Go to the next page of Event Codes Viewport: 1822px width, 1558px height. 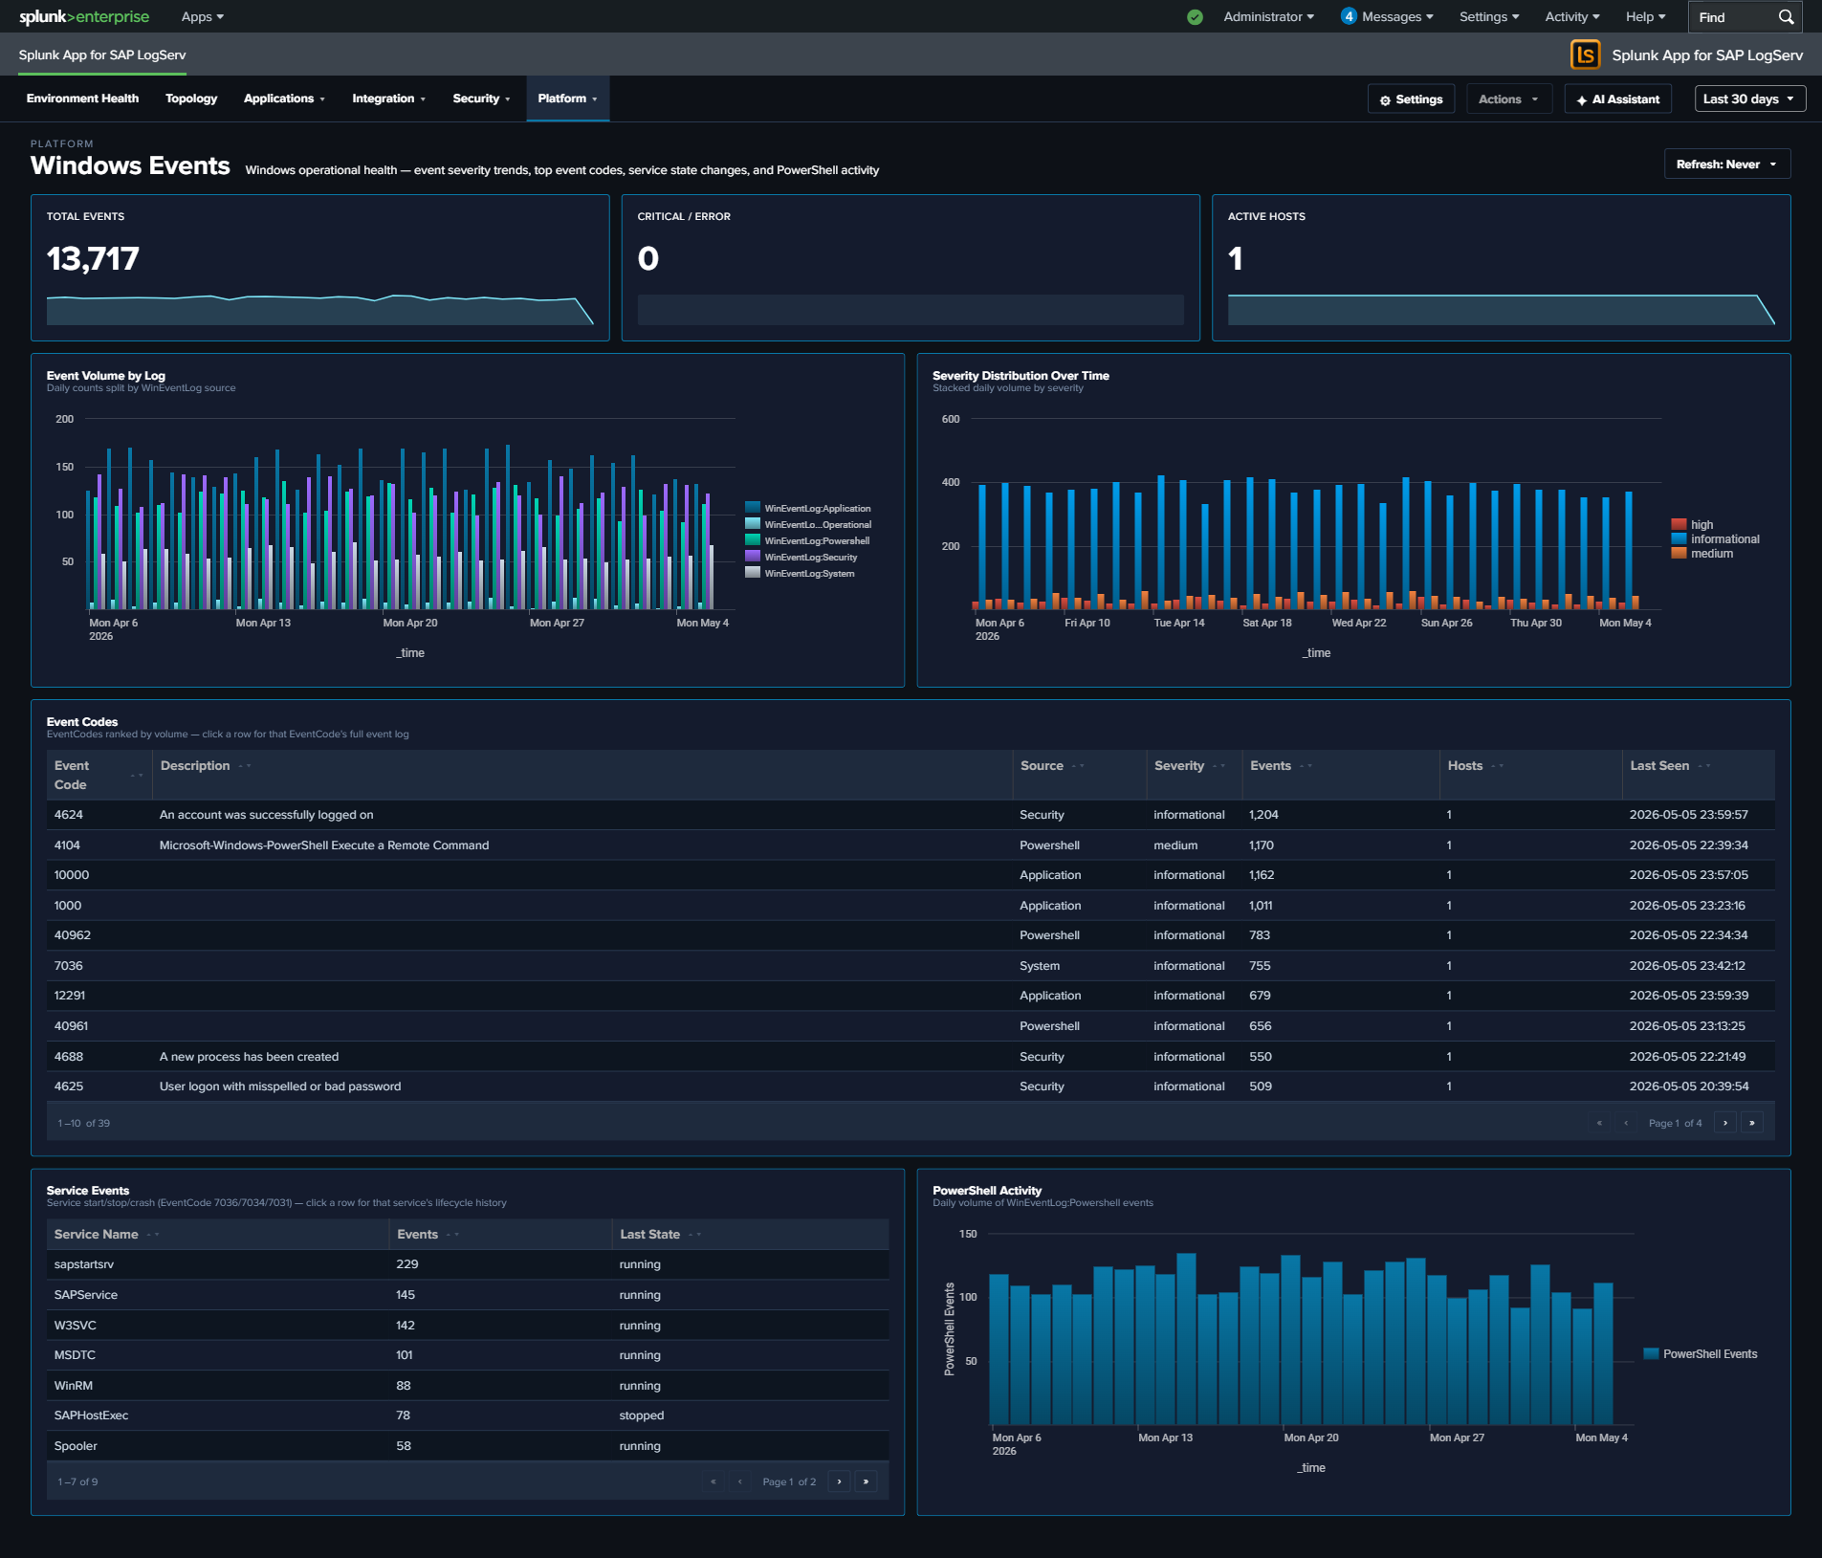coord(1724,1123)
